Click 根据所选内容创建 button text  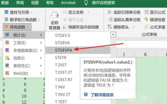(x=83, y=27)
